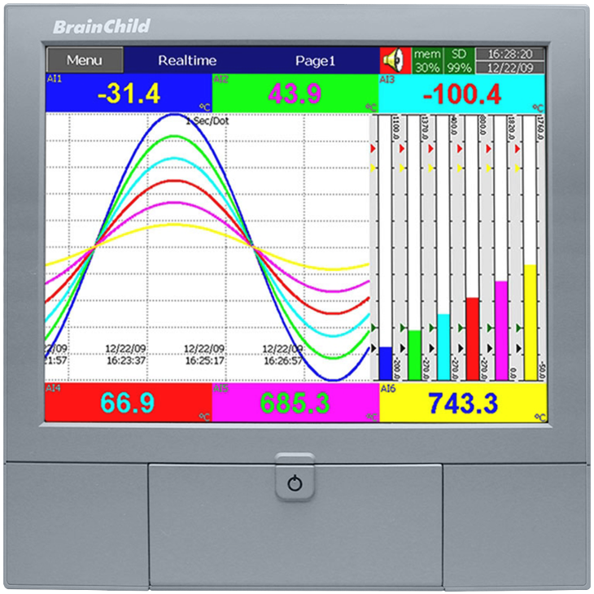Click red alarm marker on blue bar
Image resolution: width=594 pixels, height=594 pixels.
tap(374, 150)
